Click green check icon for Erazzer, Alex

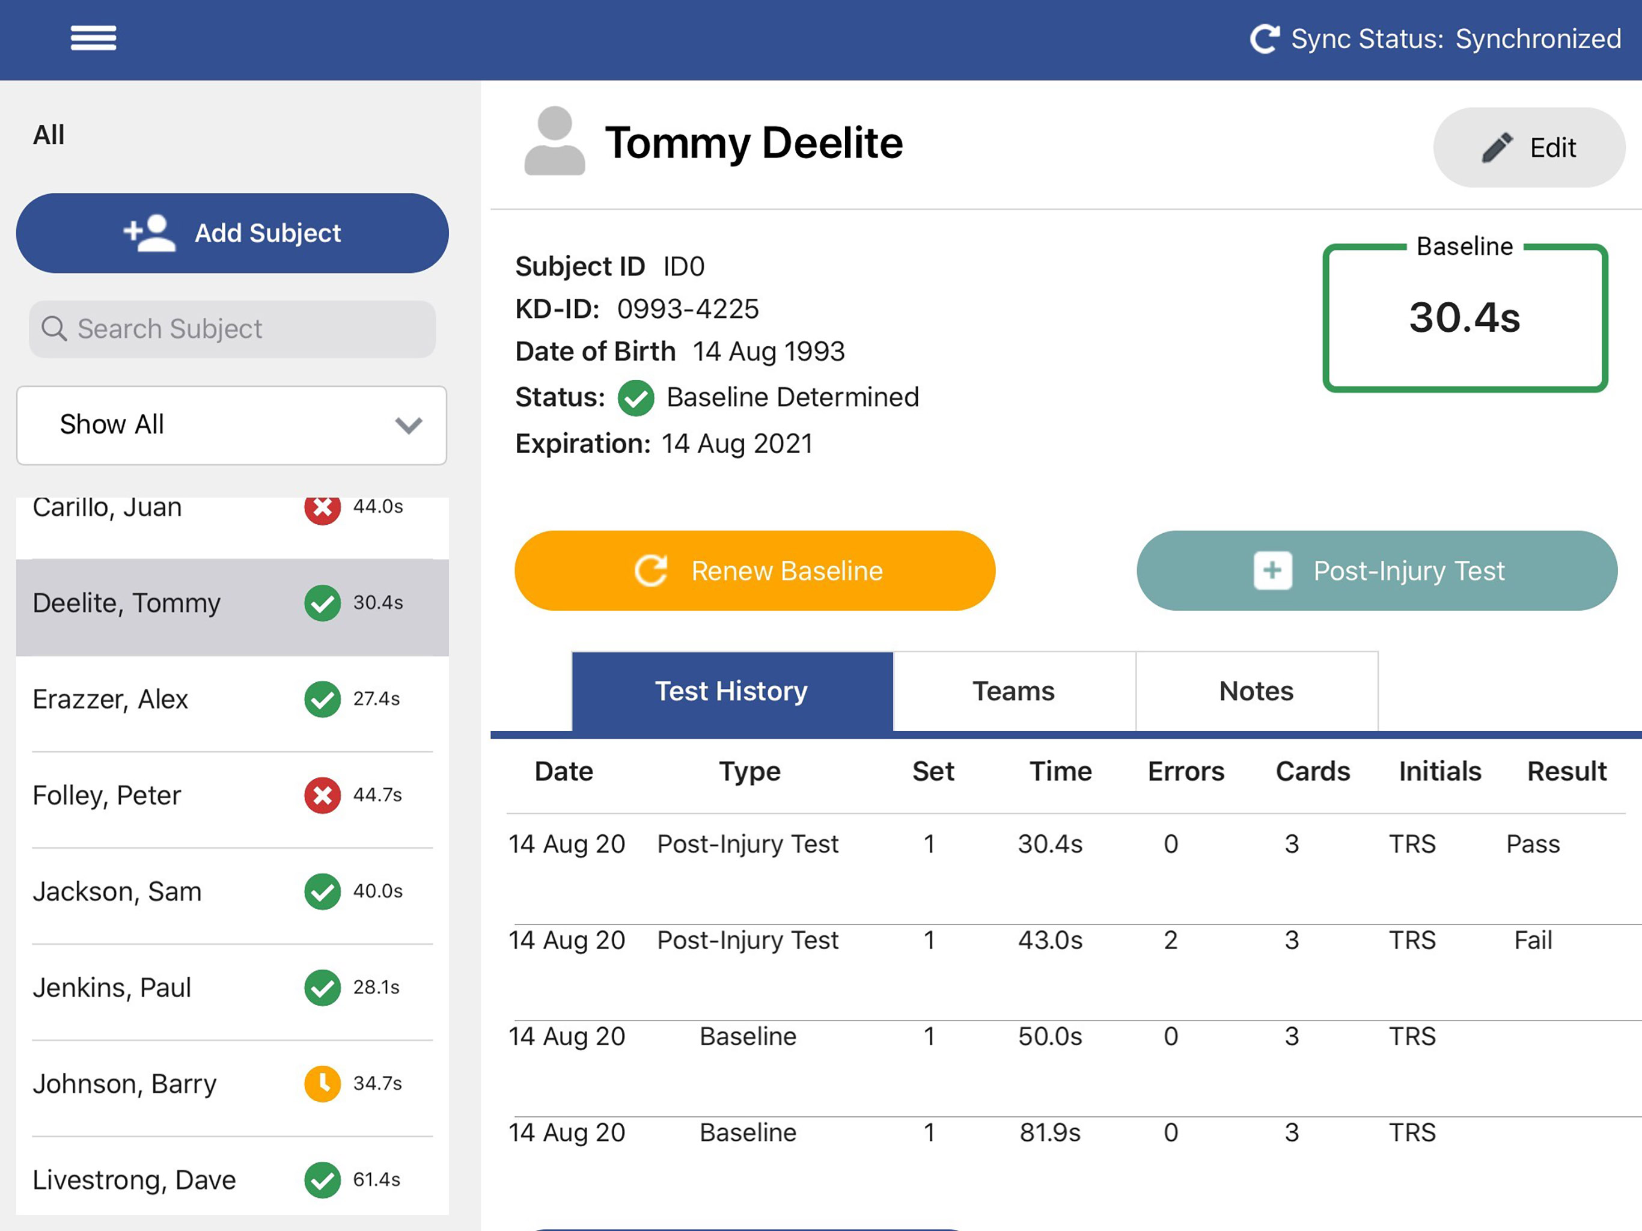322,700
